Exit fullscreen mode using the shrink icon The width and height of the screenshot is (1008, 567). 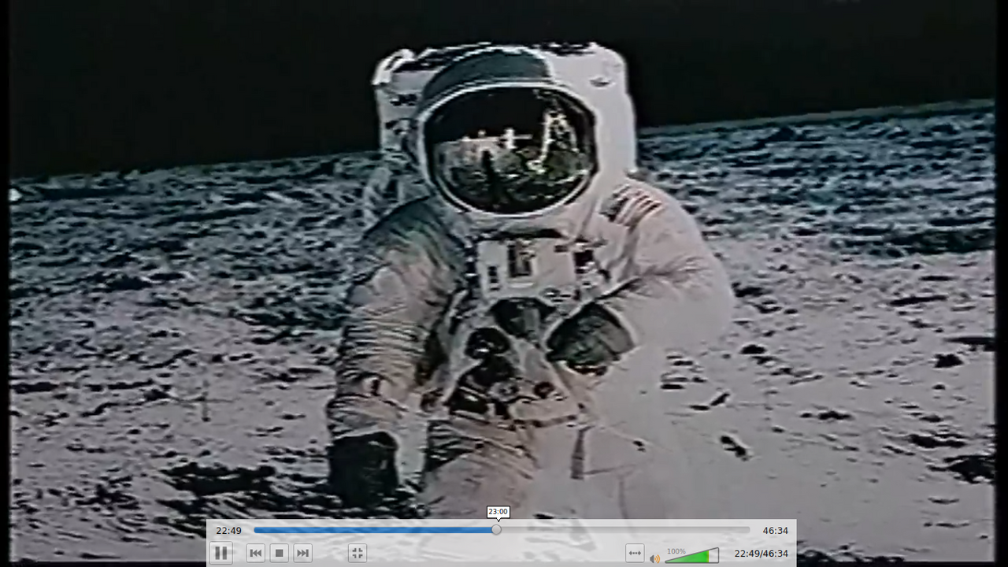pyautogui.click(x=358, y=554)
